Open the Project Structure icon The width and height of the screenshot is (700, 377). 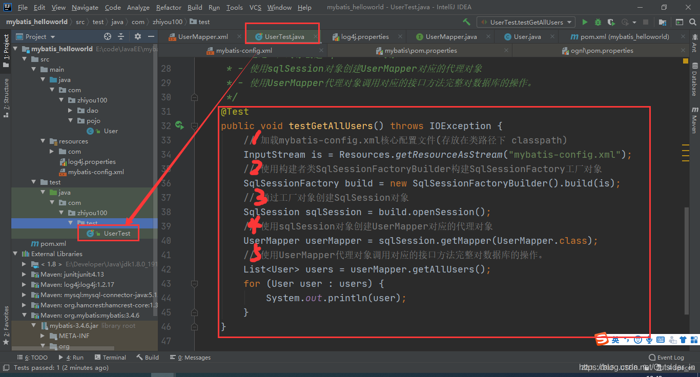click(663, 22)
